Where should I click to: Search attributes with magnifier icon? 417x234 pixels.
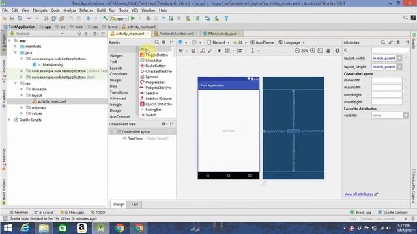pyautogui.click(x=383, y=42)
